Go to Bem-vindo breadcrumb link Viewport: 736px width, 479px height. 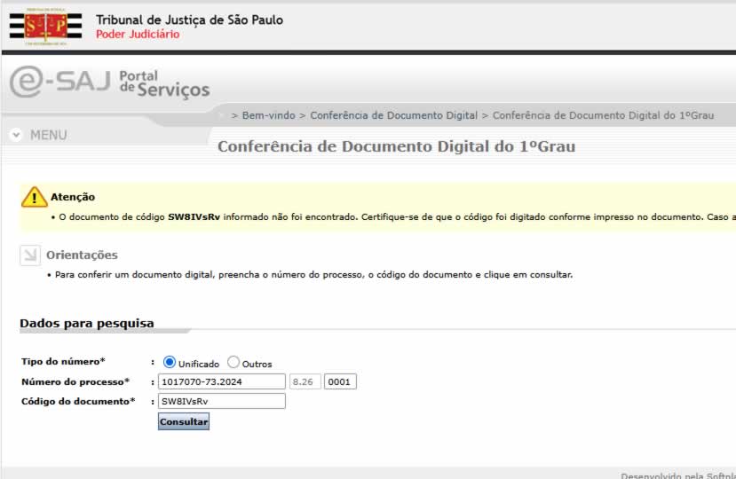point(268,115)
